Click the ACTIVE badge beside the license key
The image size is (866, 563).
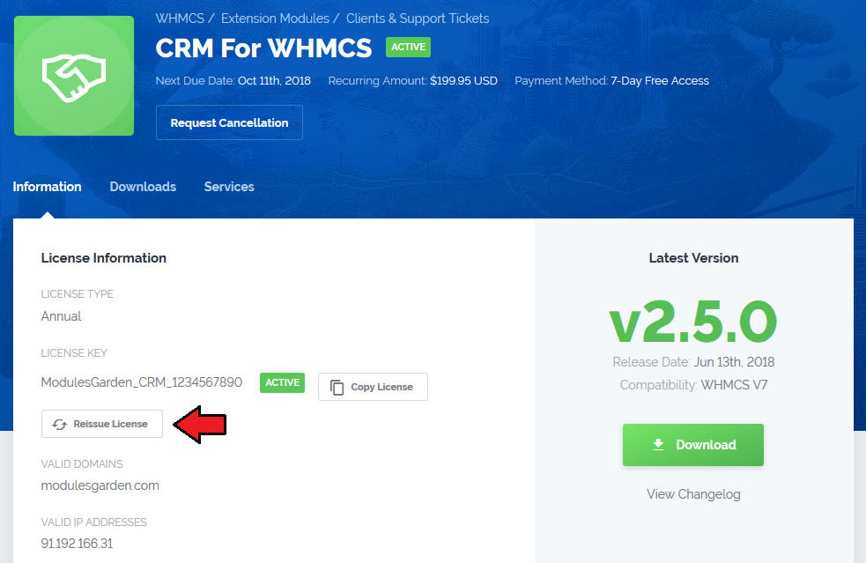[x=282, y=382]
